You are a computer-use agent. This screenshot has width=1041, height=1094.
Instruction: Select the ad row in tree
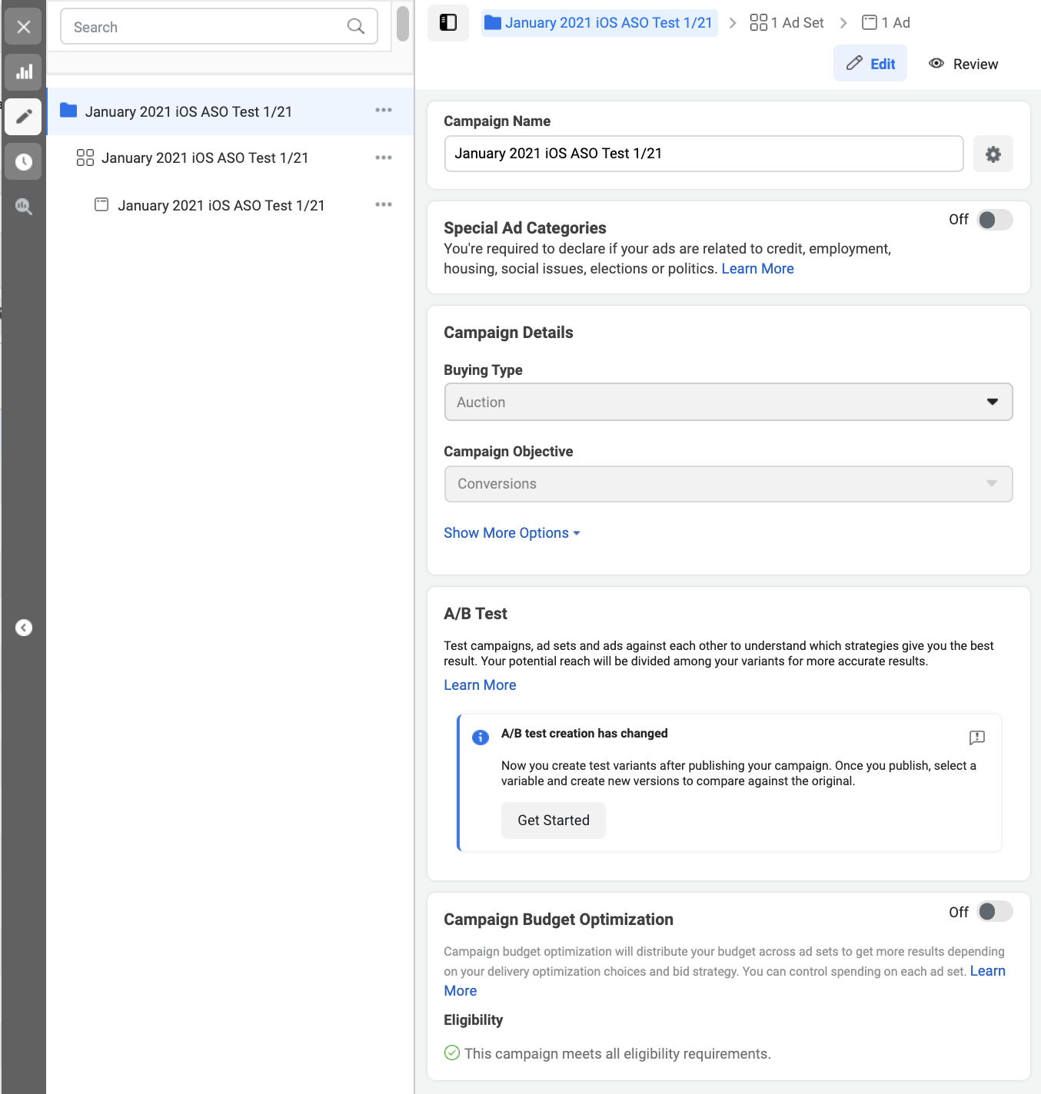[231, 205]
